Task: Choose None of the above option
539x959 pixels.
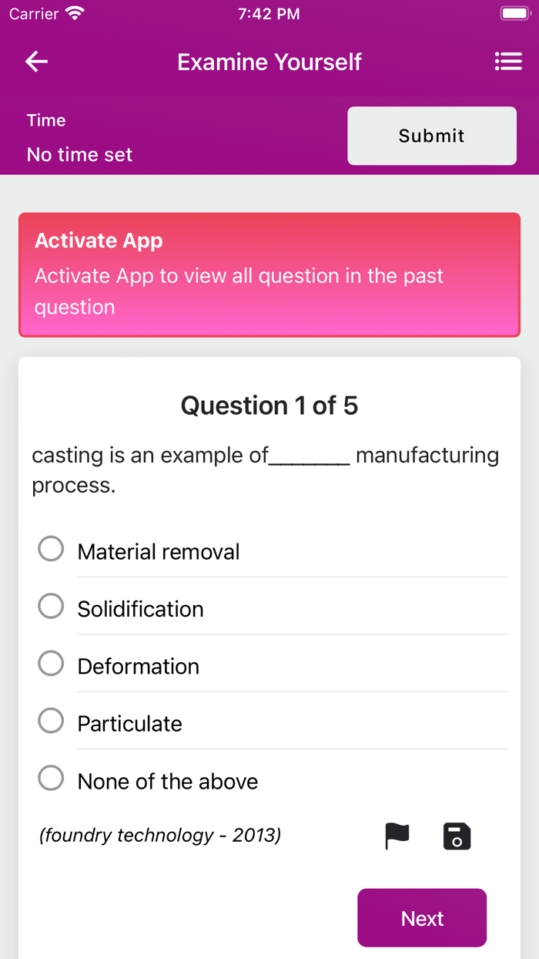Action: [x=51, y=779]
